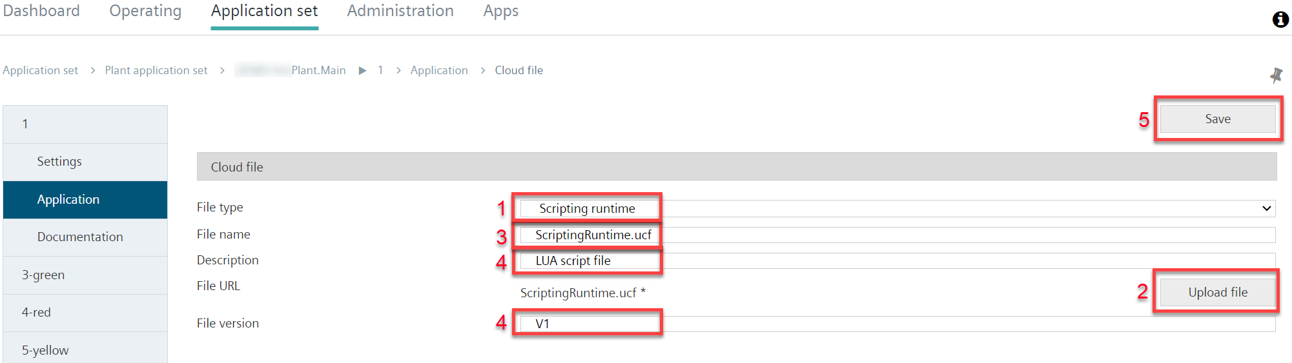Open the File type dropdown arrow
Viewport: 1292px width, 363px height.
[x=1266, y=208]
